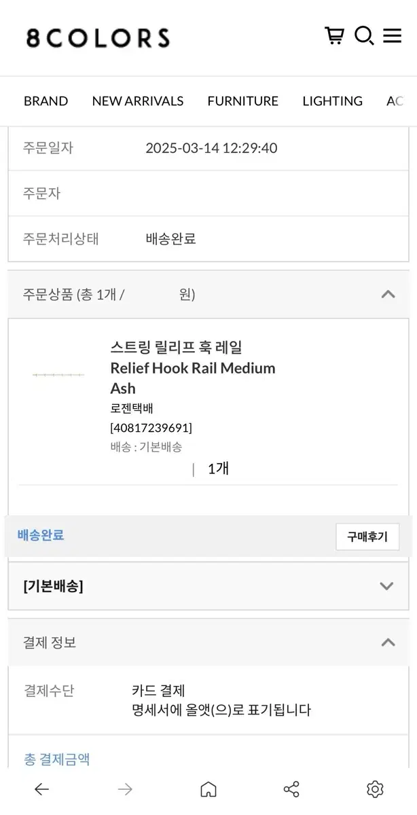Image resolution: width=417 pixels, height=815 pixels.
Task: Go back with browser back arrow
Action: [x=41, y=789]
